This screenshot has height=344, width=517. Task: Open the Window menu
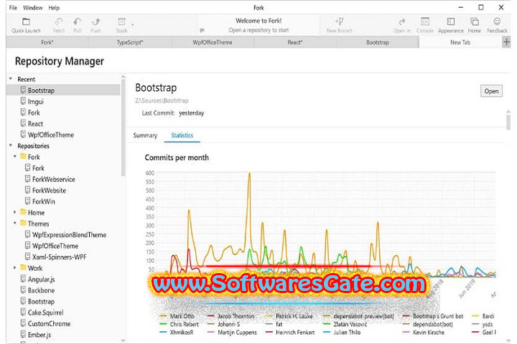pos(32,8)
